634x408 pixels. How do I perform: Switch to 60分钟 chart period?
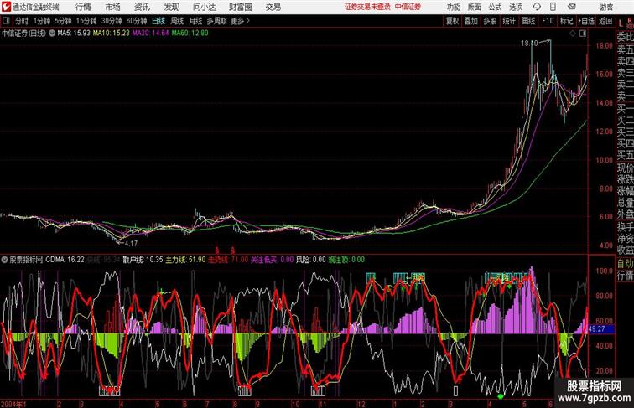point(137,21)
